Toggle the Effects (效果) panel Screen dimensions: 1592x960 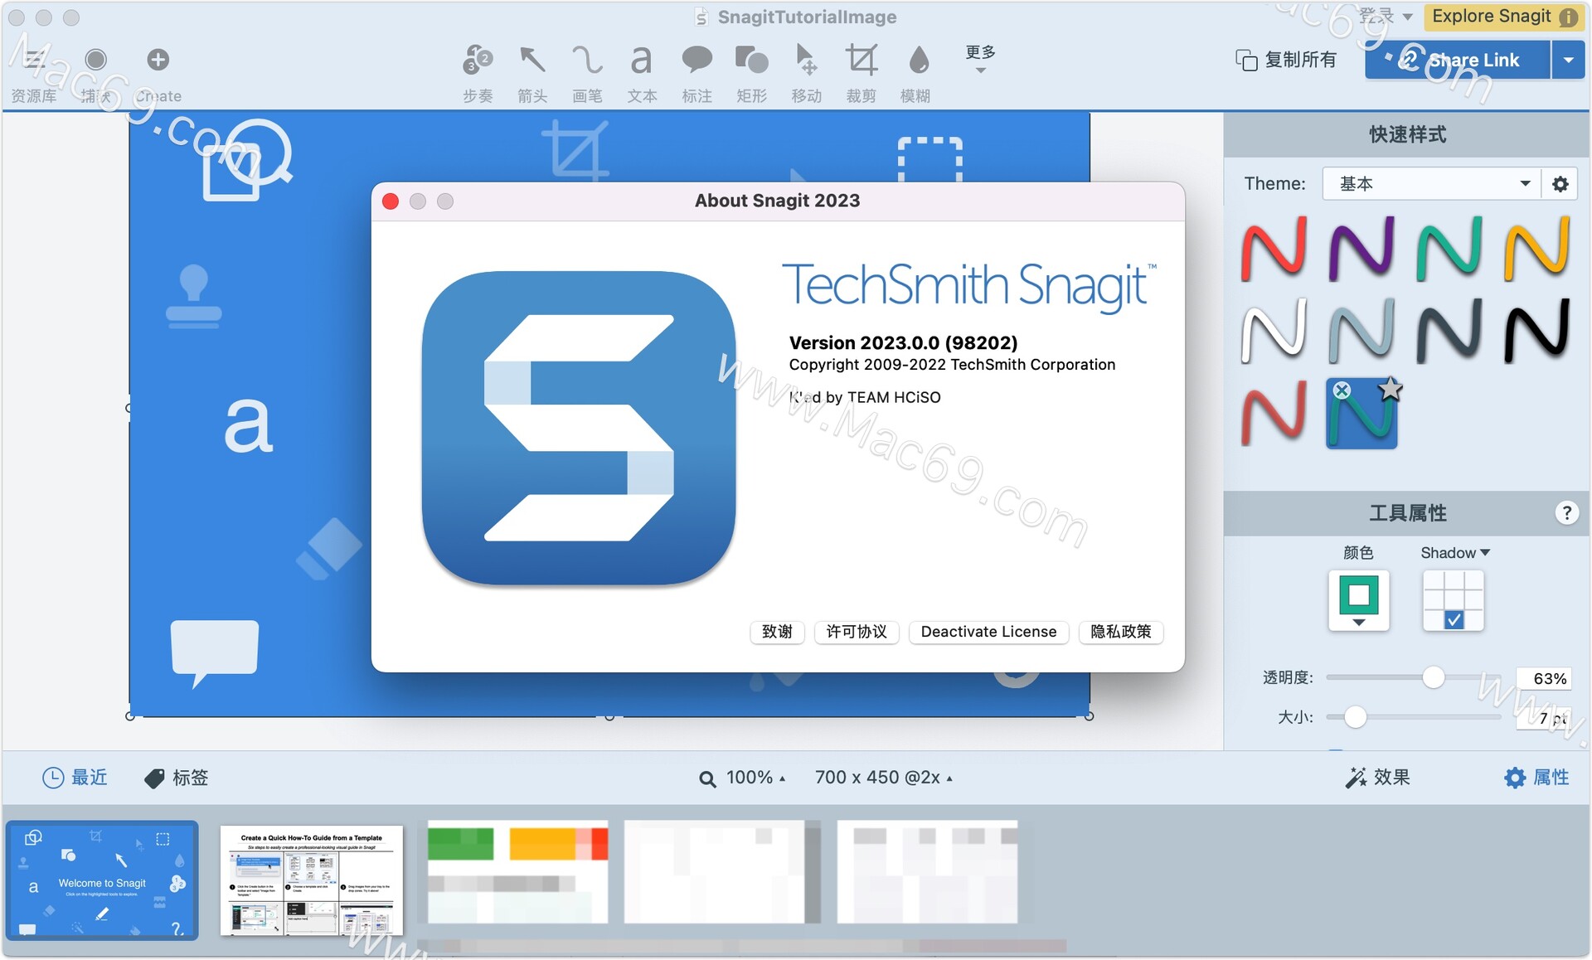pyautogui.click(x=1377, y=778)
